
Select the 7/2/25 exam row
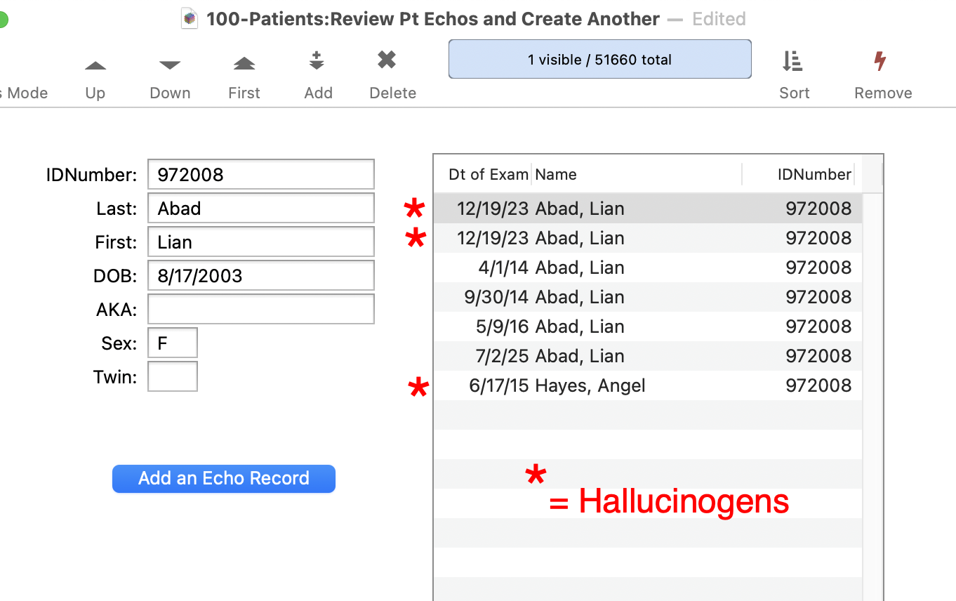click(x=647, y=356)
